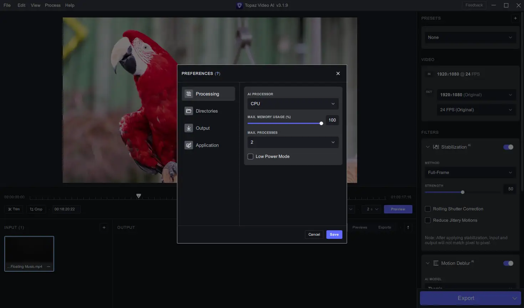Click the Max Memory Usage slider
The width and height of the screenshot is (524, 308).
(x=285, y=123)
